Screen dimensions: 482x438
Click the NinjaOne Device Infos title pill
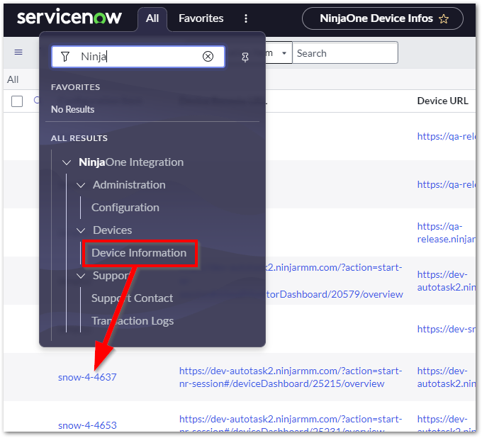(x=382, y=18)
